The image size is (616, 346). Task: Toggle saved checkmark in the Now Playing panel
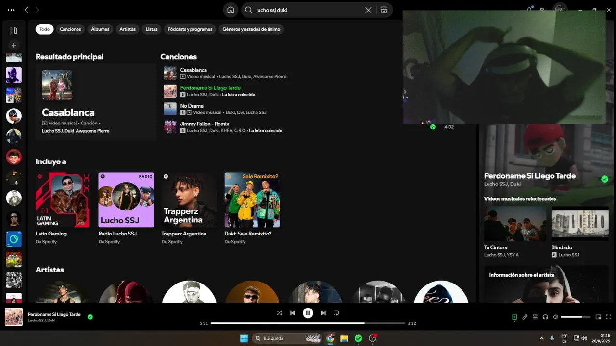click(x=604, y=179)
